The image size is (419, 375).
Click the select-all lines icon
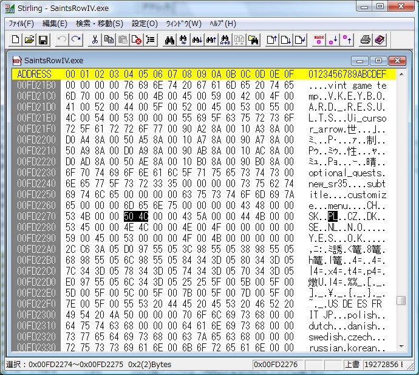[151, 40]
